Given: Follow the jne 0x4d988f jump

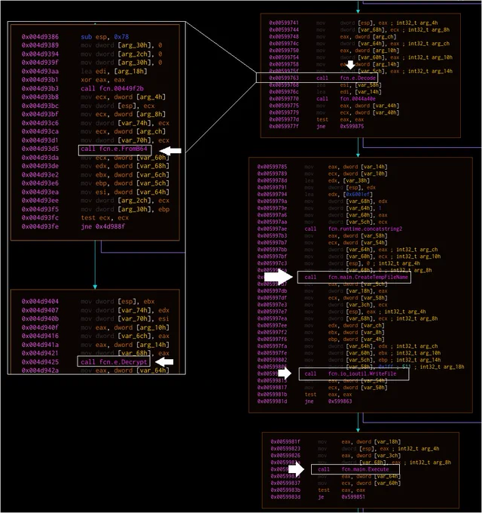Looking at the screenshot, I should point(102,226).
